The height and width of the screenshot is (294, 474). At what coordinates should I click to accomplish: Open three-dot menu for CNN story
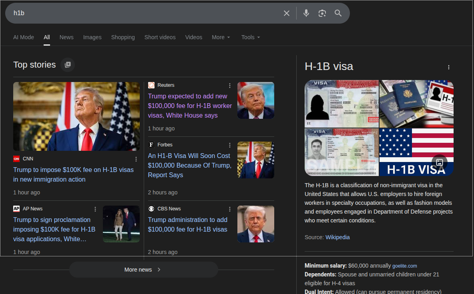136,159
